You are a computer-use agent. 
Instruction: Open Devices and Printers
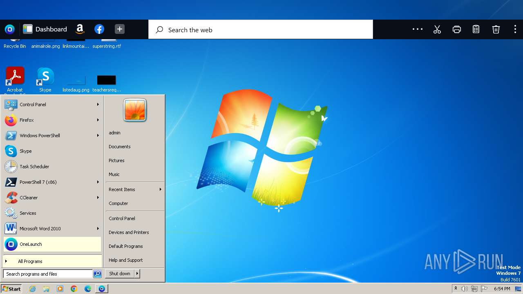coord(135,232)
